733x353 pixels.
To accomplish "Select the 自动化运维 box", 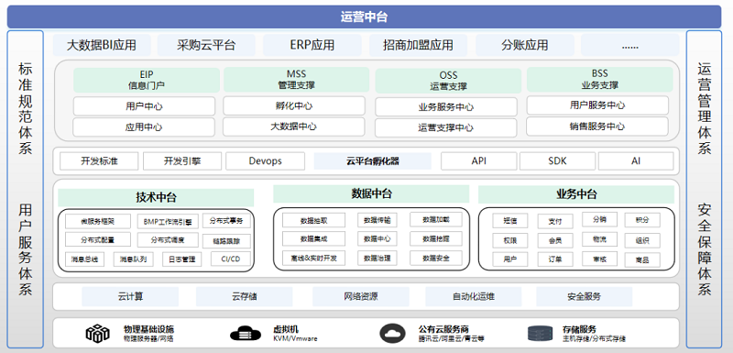I will point(473,297).
